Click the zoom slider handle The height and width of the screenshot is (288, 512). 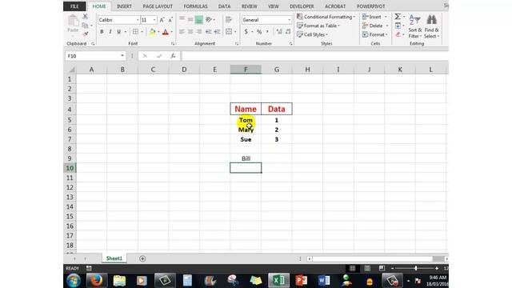click(x=416, y=269)
